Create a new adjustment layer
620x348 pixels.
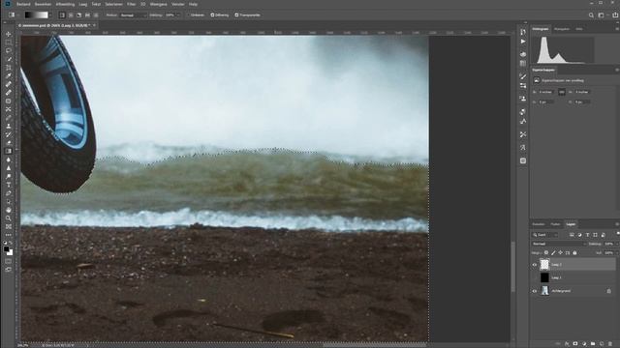[x=584, y=344]
